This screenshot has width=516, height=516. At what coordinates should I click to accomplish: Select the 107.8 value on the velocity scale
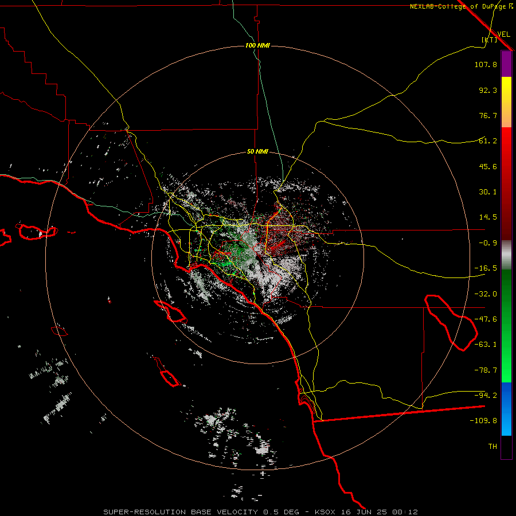[x=486, y=64]
